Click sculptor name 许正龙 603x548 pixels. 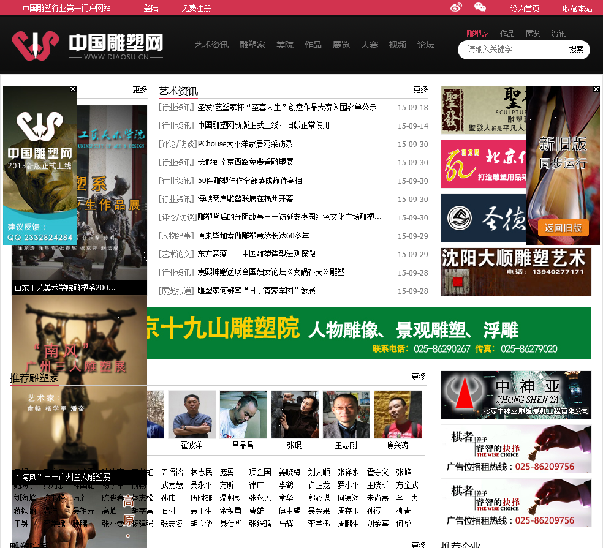tap(319, 485)
